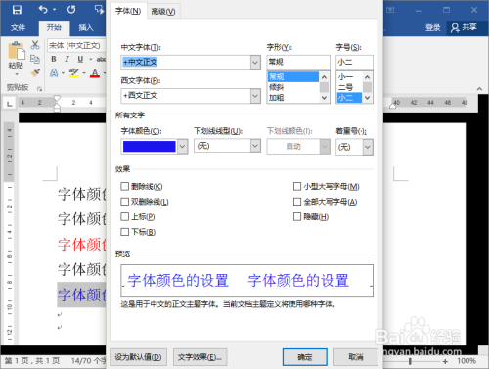Click the red 字体颜 line in the document
The height and width of the screenshot is (369, 489).
(x=82, y=244)
